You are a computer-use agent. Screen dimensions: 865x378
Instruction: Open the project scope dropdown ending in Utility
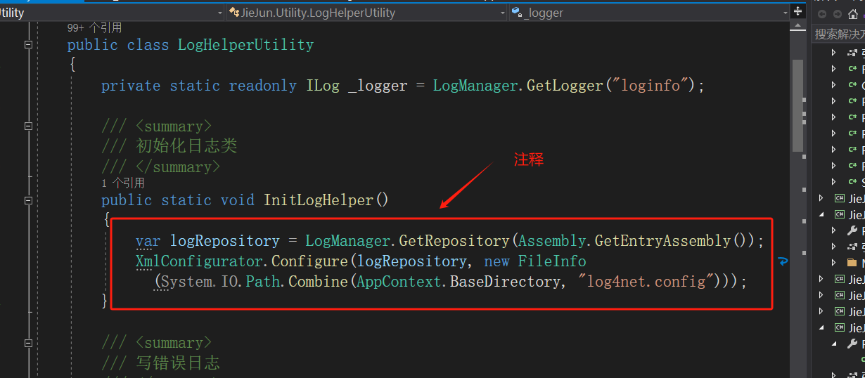219,13
